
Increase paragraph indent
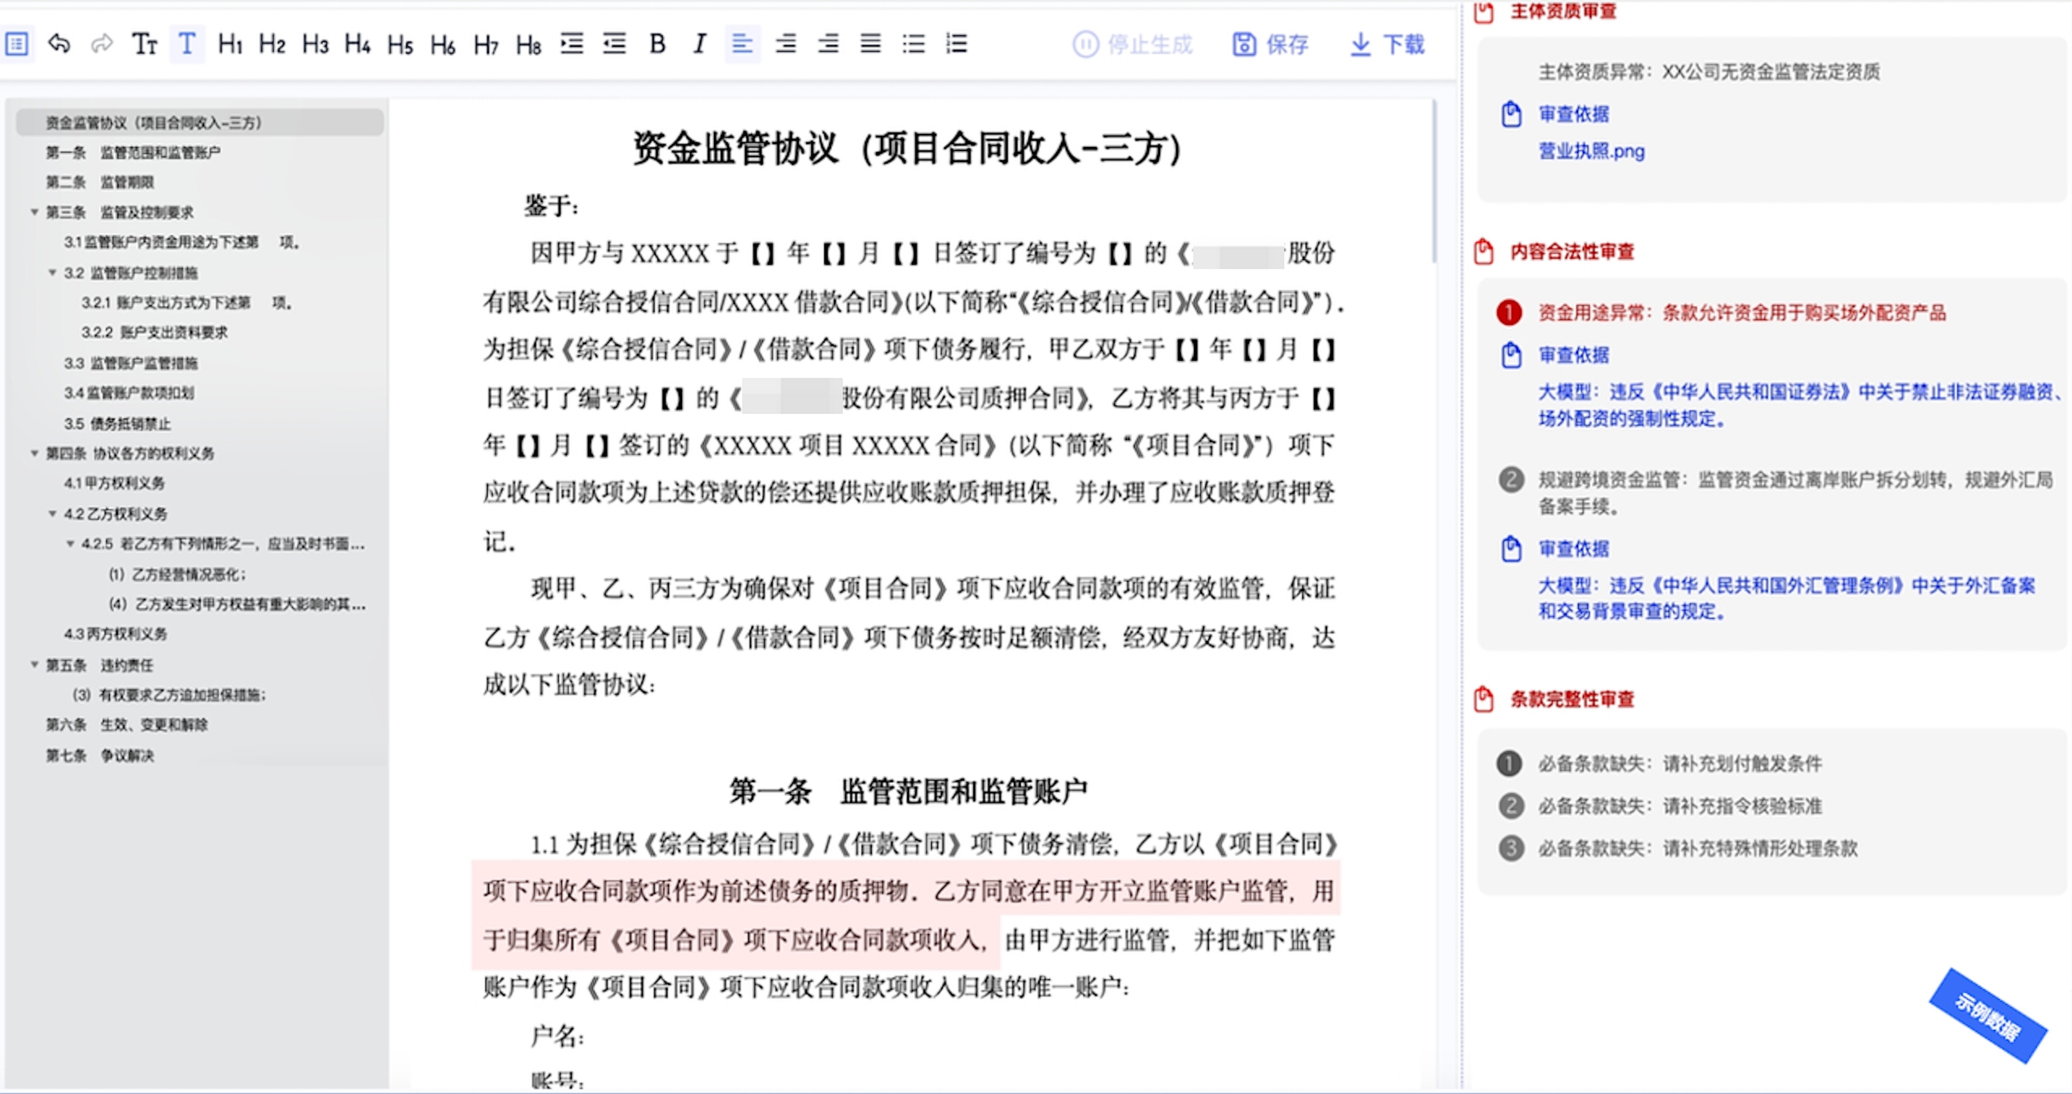pos(572,44)
